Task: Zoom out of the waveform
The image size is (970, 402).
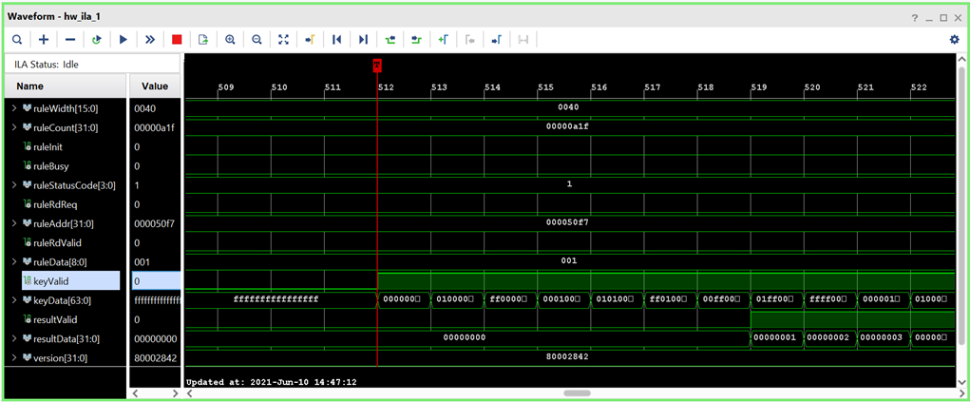Action: click(x=257, y=40)
